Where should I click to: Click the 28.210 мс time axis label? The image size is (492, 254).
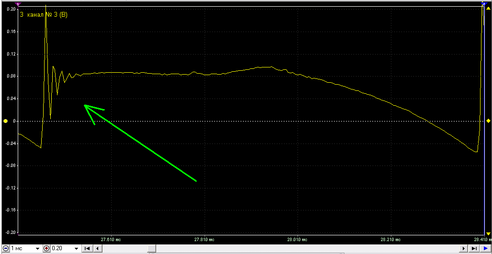(391, 240)
